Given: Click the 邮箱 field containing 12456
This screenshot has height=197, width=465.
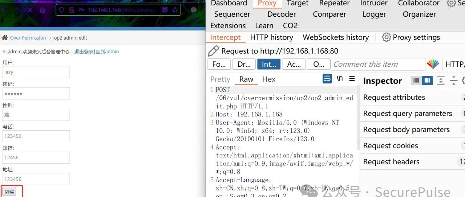Looking at the screenshot, I should click(x=36, y=157).
